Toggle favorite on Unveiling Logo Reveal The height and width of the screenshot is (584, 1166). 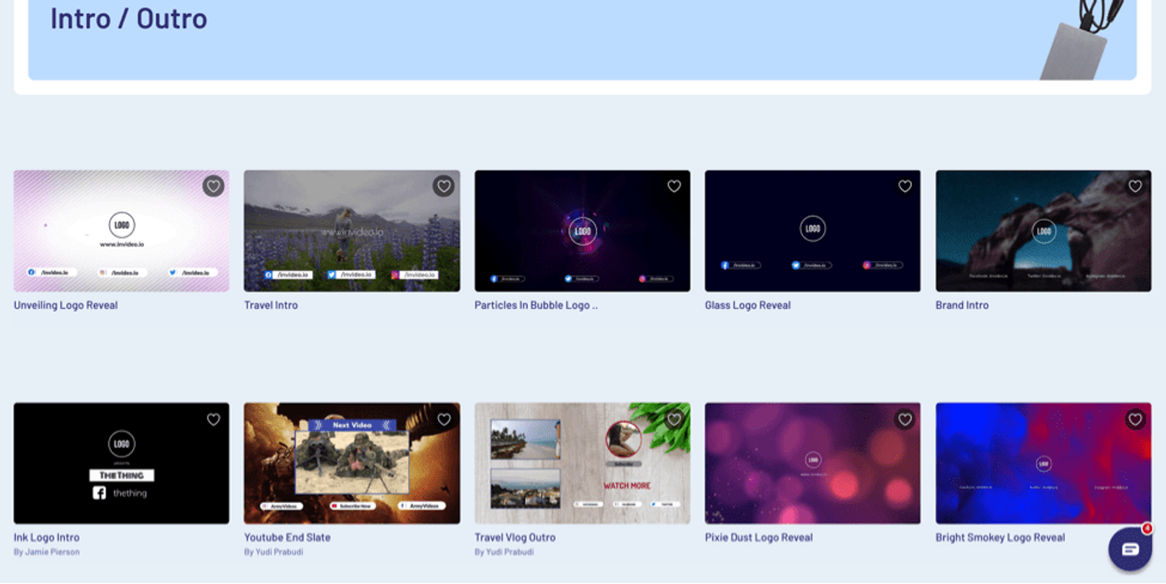click(212, 187)
